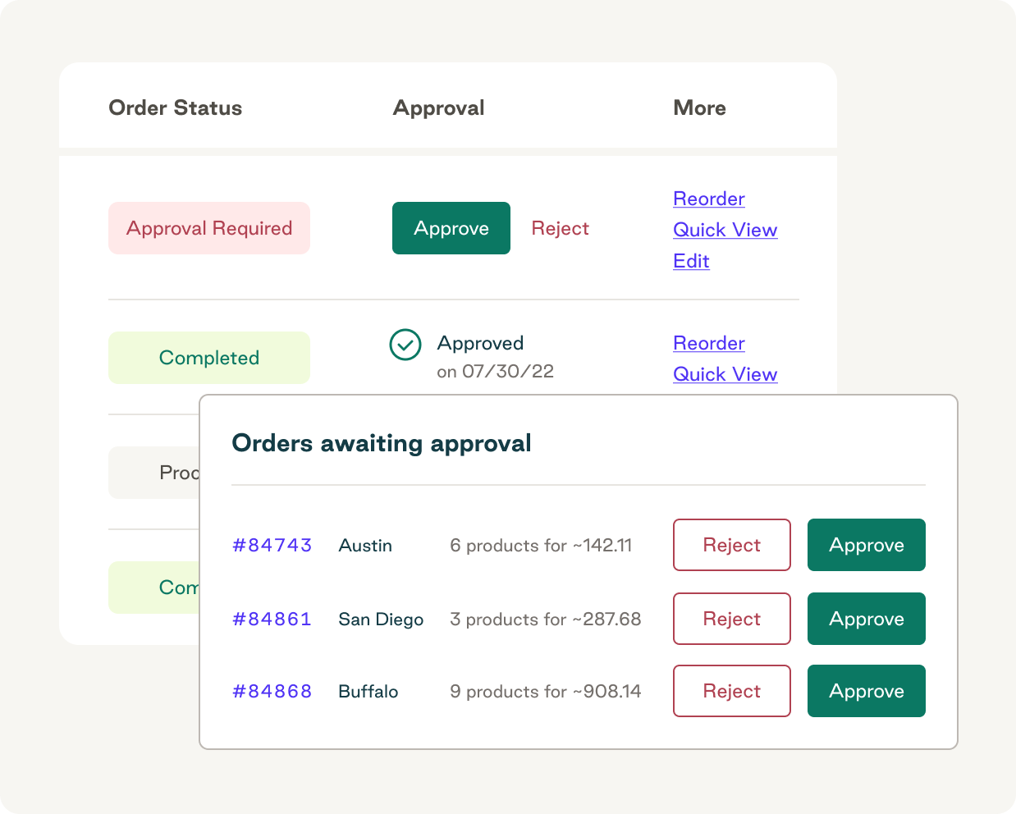The height and width of the screenshot is (814, 1016).
Task: Approve the San Diego order
Action: click(x=866, y=619)
